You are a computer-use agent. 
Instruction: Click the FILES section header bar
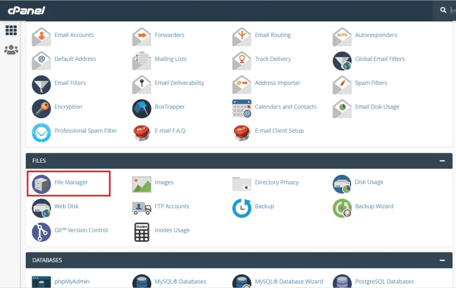coord(239,161)
